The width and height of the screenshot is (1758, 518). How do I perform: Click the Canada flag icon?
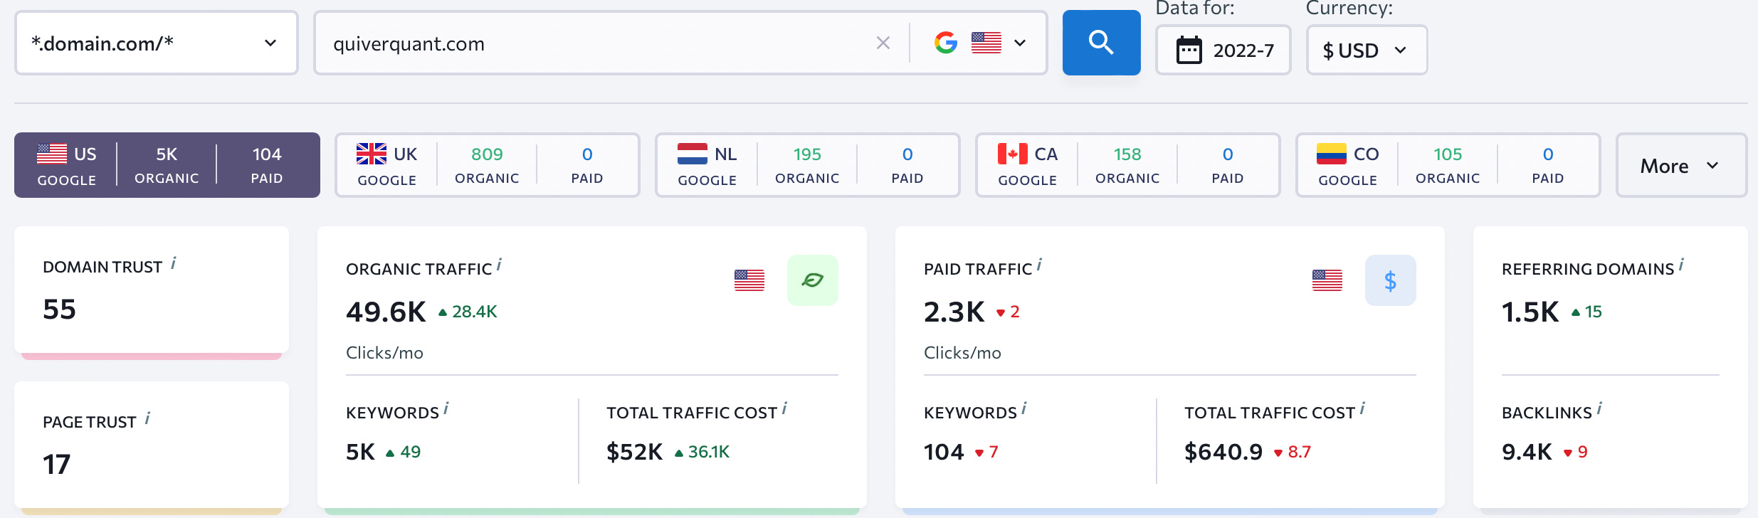coord(1012,154)
